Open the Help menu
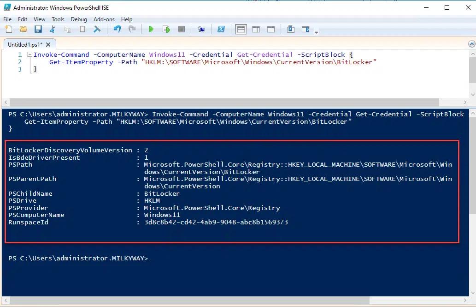Viewport: 476px width, 307px height. (x=127, y=19)
